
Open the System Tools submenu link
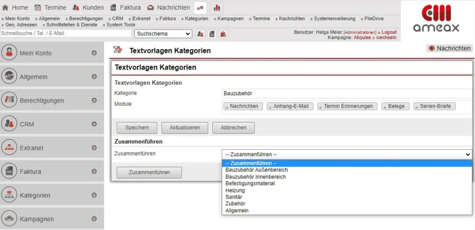click(121, 25)
